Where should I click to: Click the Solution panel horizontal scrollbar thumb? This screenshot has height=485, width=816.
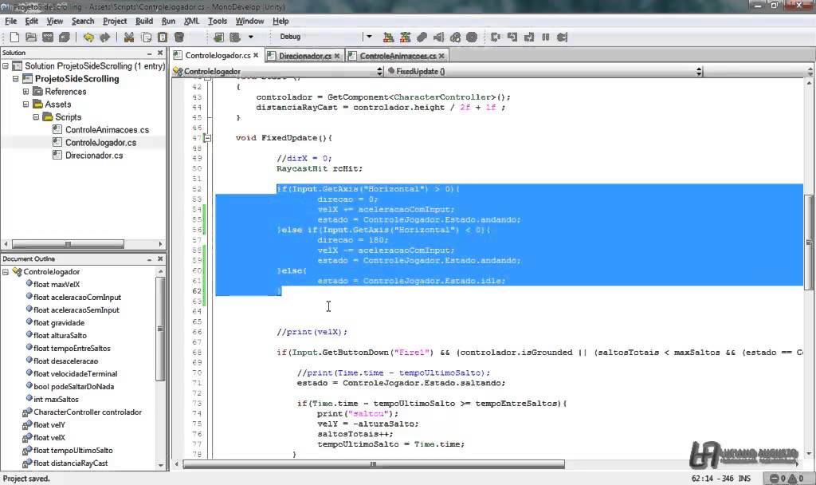(68, 244)
